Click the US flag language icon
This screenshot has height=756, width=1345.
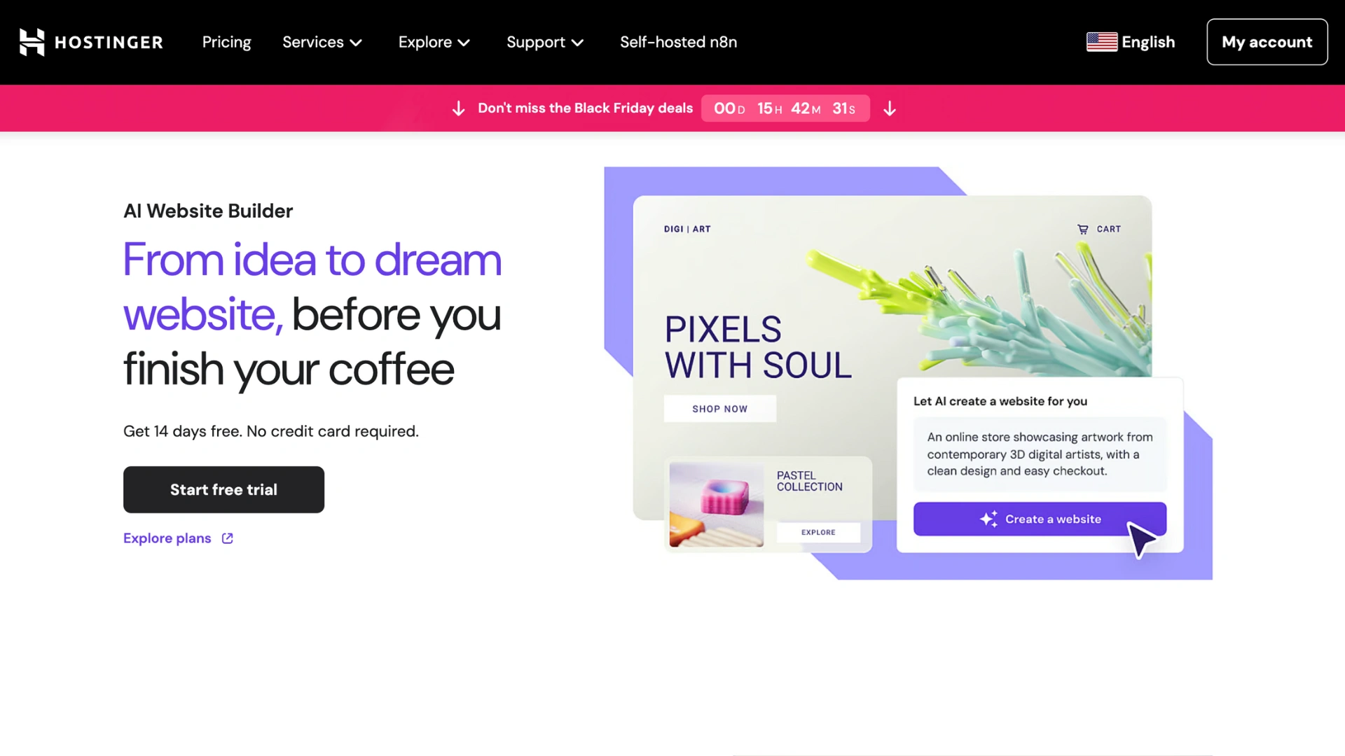click(x=1102, y=42)
